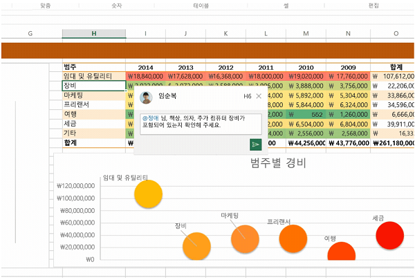Select the 합계 column header cell
Image resolution: width=415 pixels, height=280 pixels.
tap(393, 68)
